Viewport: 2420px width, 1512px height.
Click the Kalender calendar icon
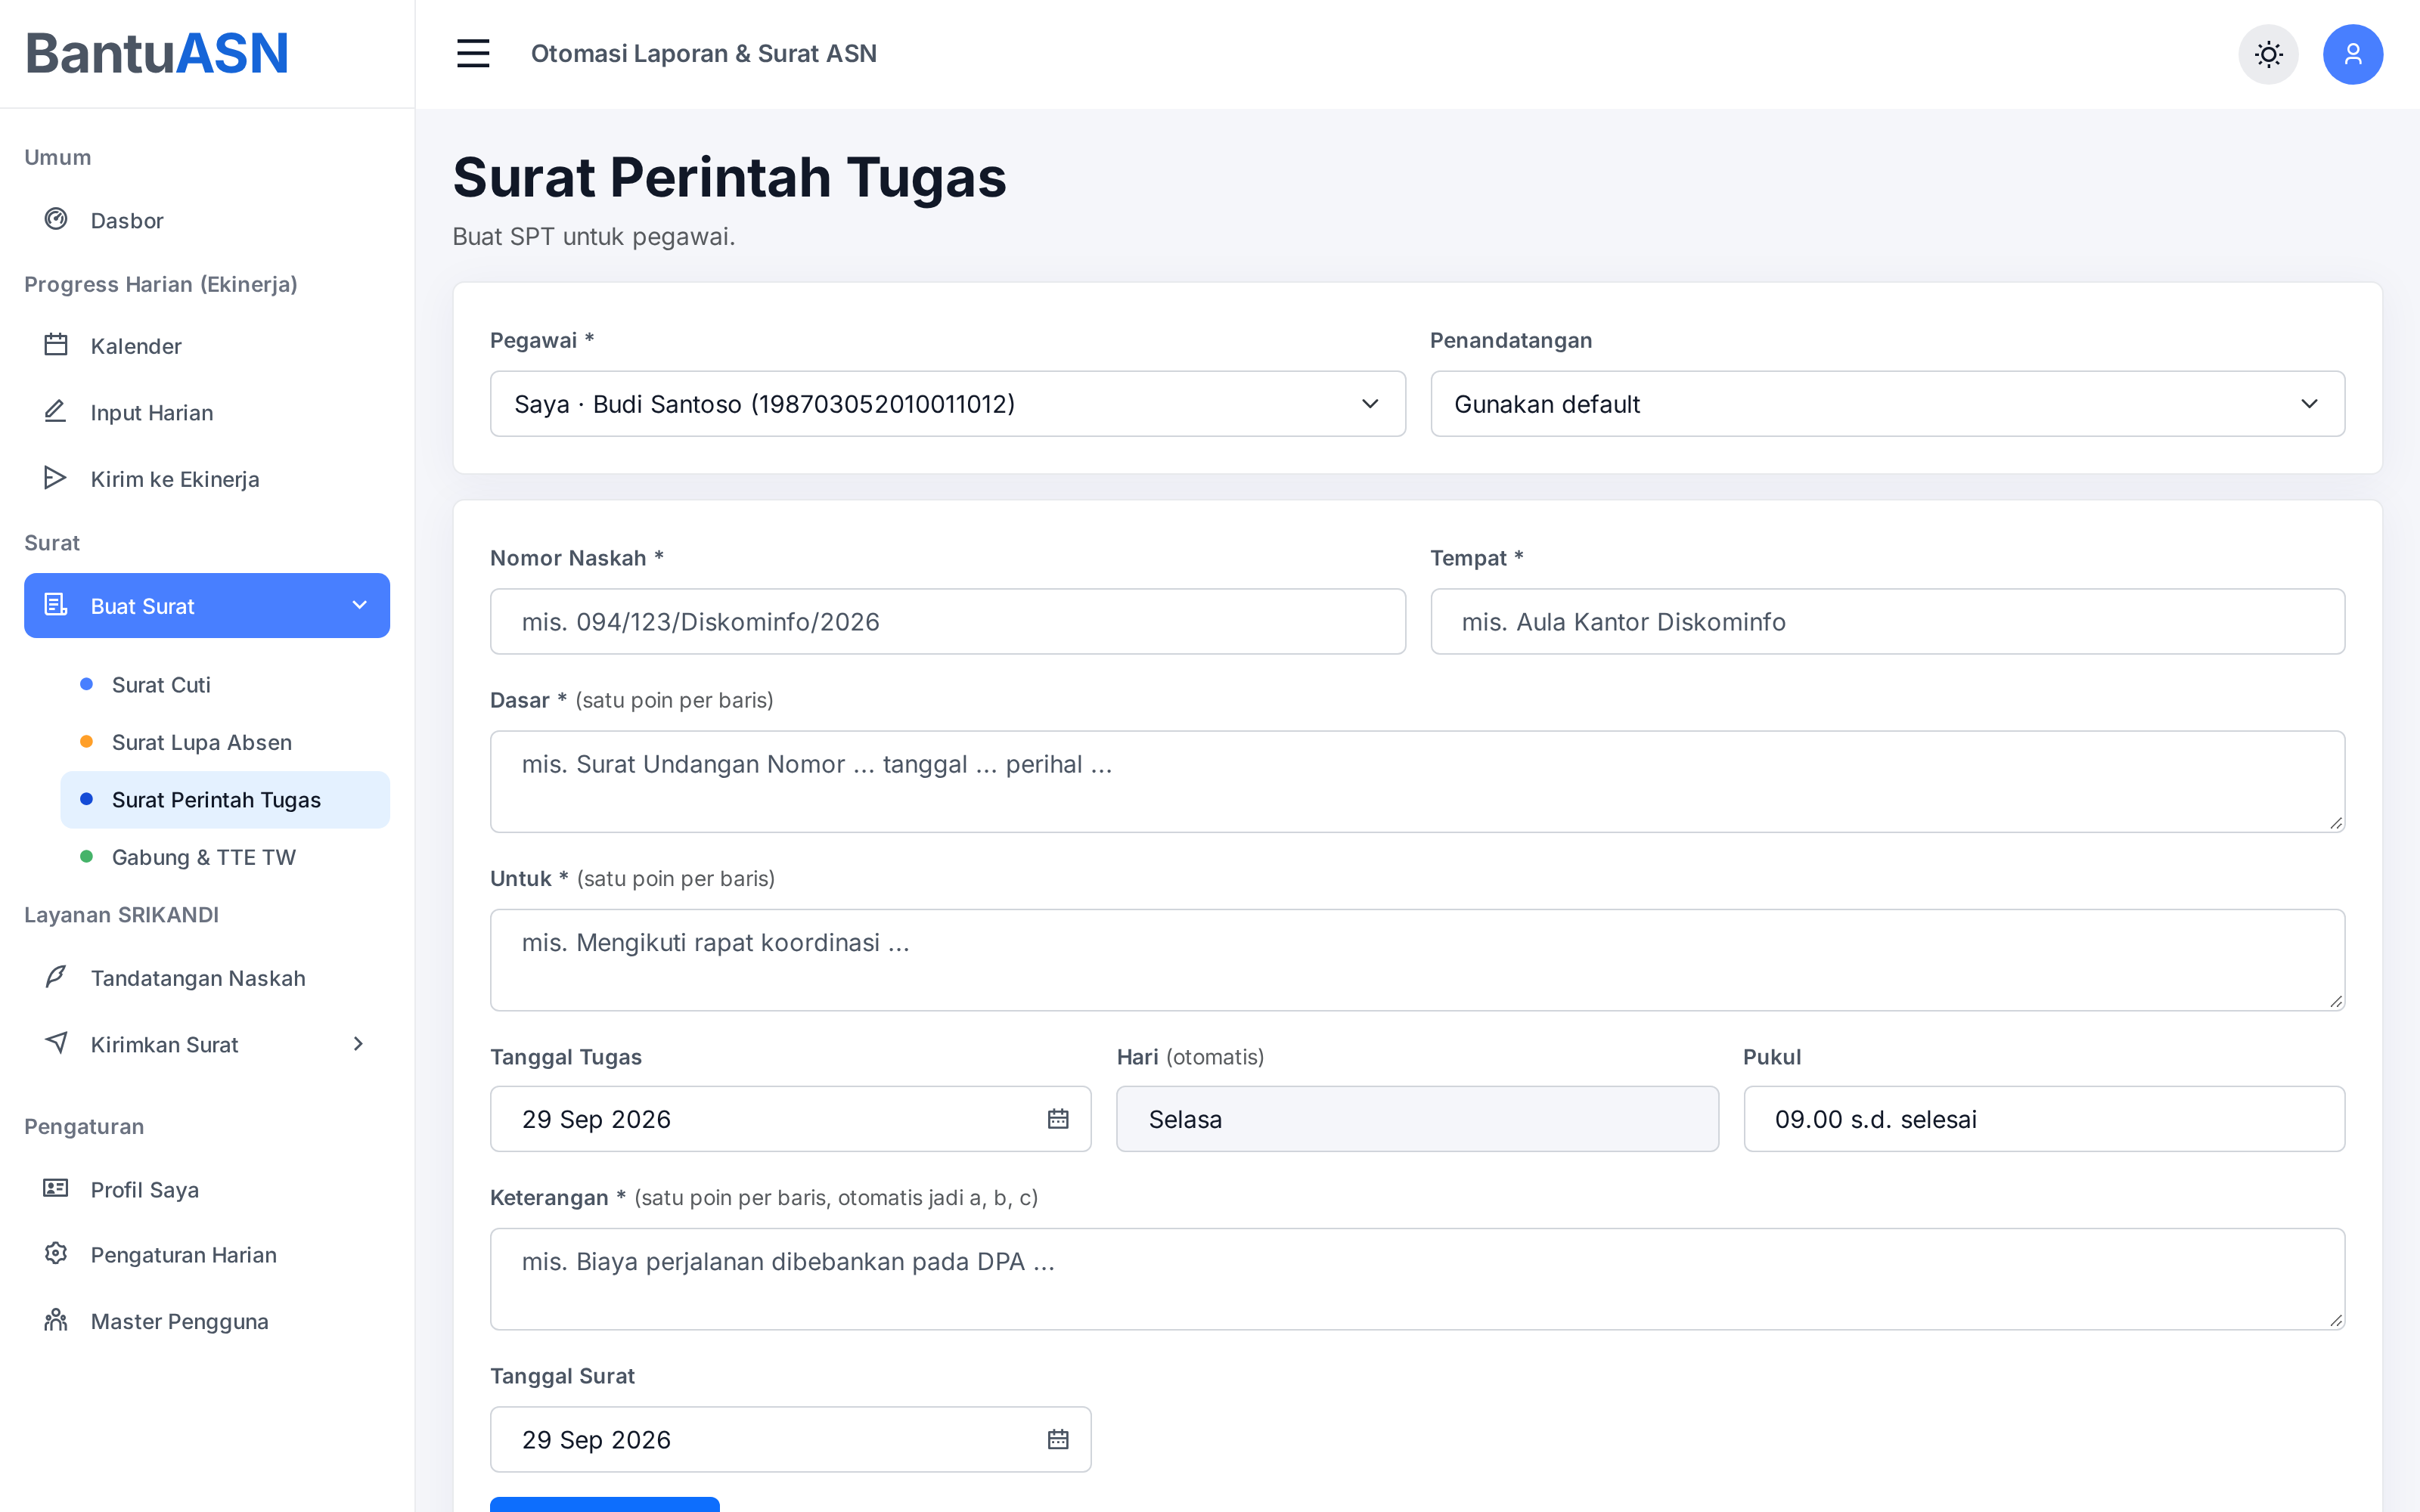click(x=56, y=345)
